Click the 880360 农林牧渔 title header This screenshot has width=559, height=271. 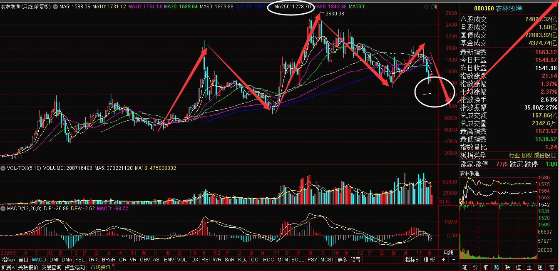point(498,8)
